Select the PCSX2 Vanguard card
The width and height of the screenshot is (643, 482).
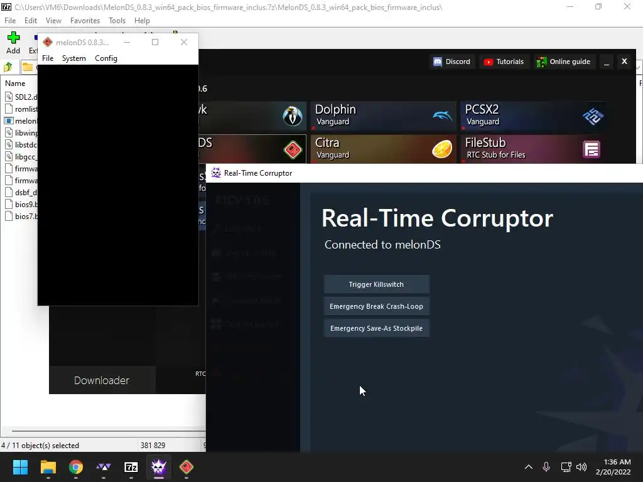point(533,115)
